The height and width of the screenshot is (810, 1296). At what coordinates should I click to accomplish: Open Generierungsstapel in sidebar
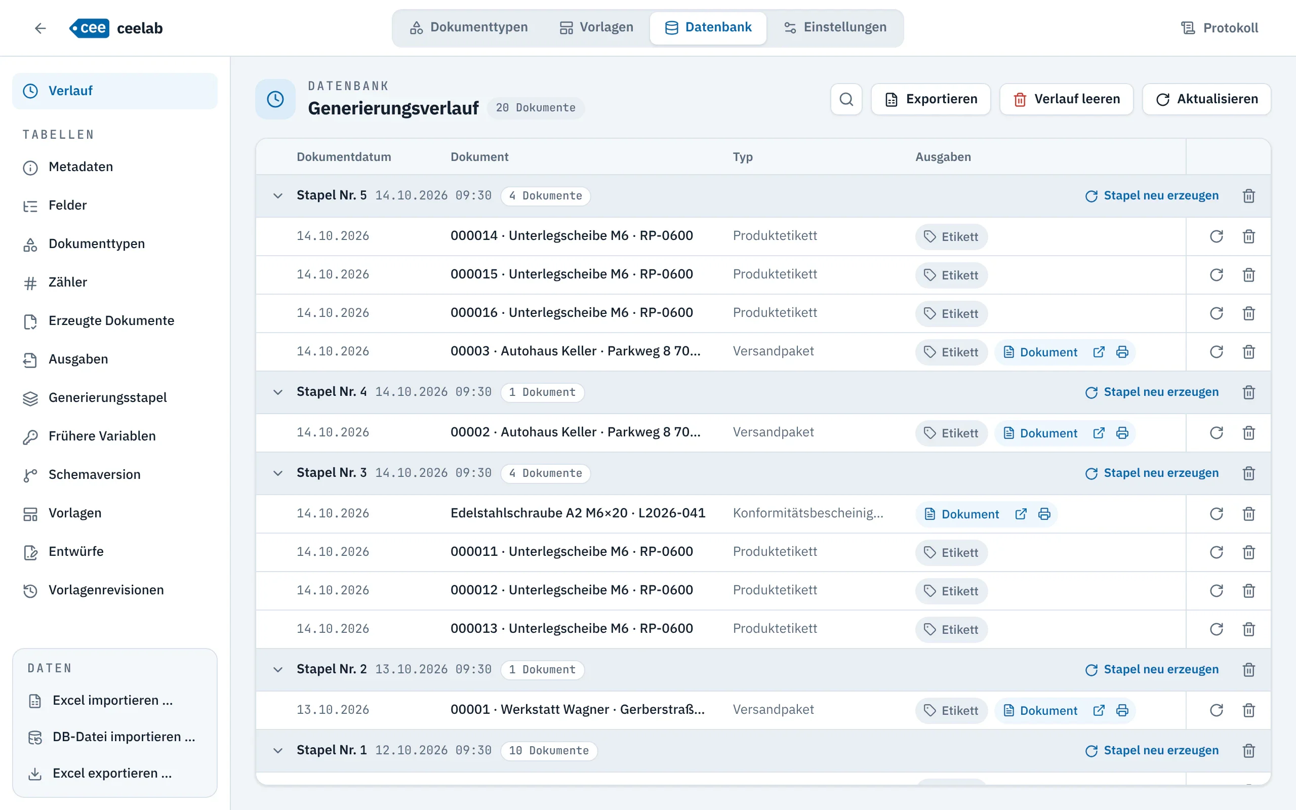(x=114, y=397)
